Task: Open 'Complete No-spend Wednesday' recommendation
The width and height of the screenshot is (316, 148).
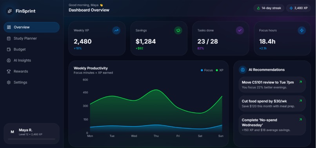Action: coord(272,125)
